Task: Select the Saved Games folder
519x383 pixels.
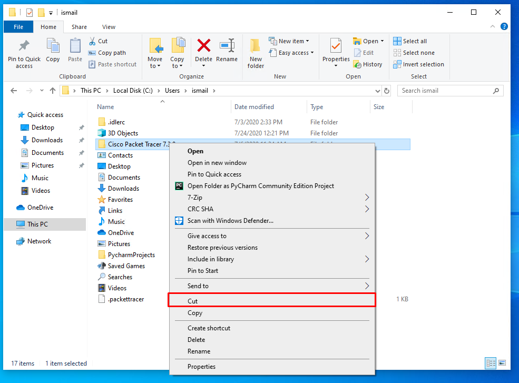Action: pos(122,266)
